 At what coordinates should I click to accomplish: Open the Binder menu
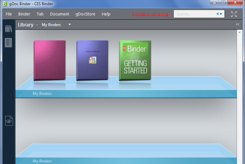coord(24,14)
